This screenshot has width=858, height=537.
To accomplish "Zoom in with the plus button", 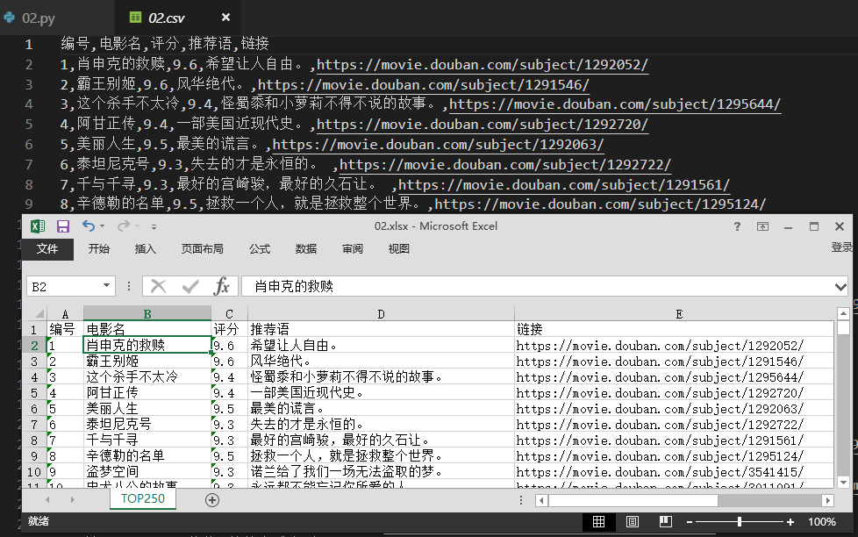I will pyautogui.click(x=790, y=522).
